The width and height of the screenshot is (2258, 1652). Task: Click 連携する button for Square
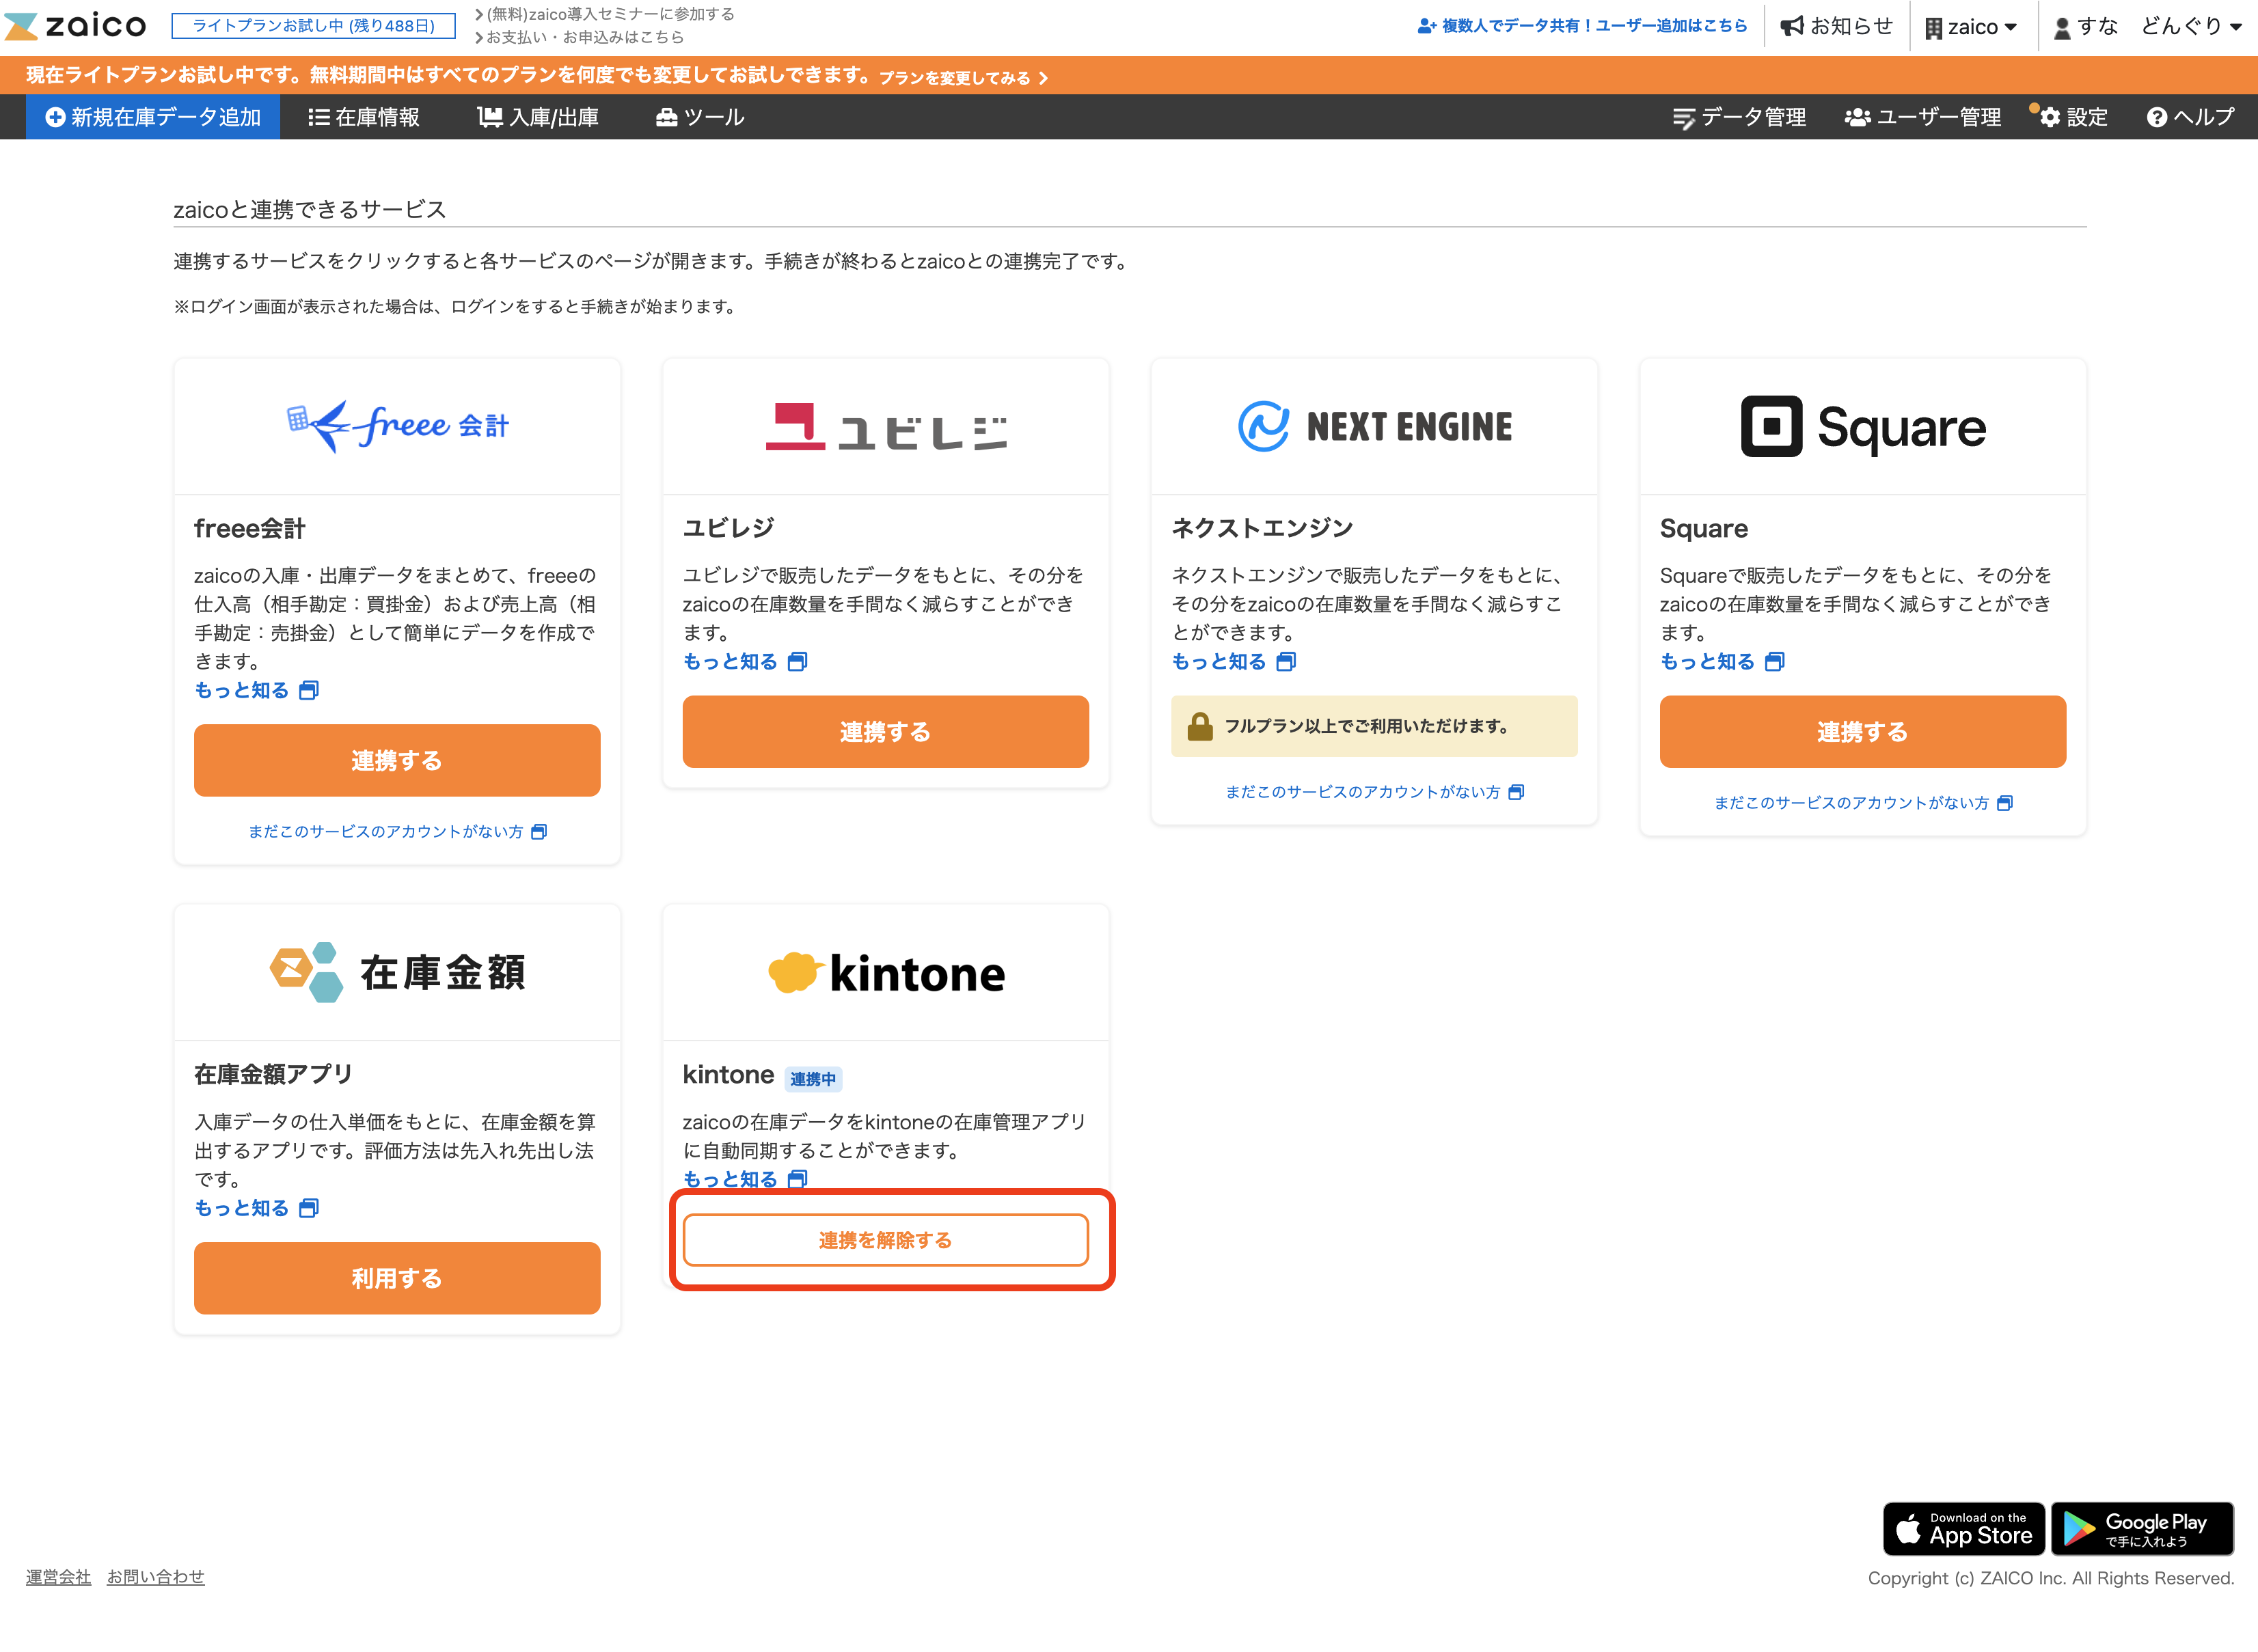pyautogui.click(x=1863, y=732)
